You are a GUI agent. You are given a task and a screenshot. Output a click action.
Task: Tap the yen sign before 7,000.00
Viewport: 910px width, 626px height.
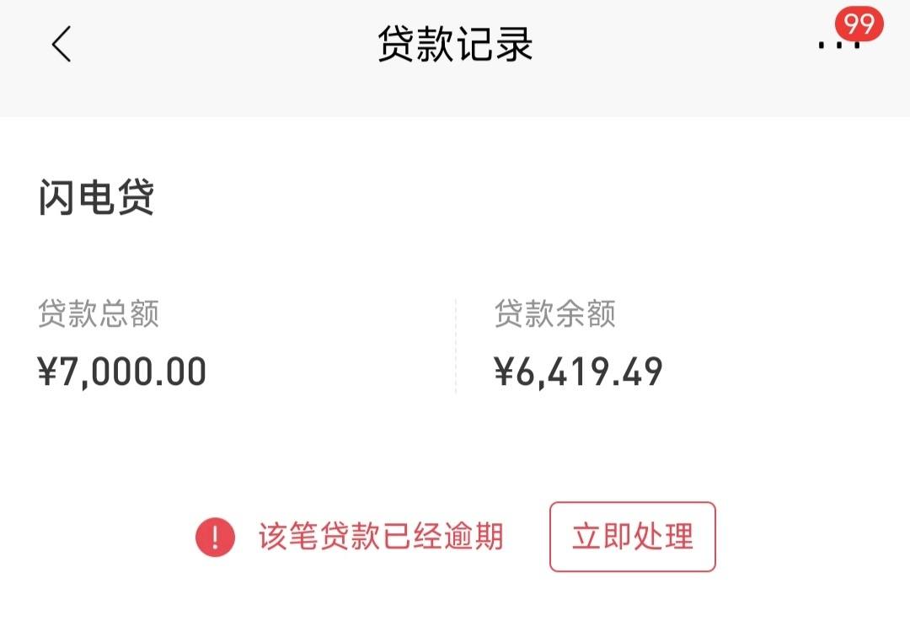click(x=47, y=372)
